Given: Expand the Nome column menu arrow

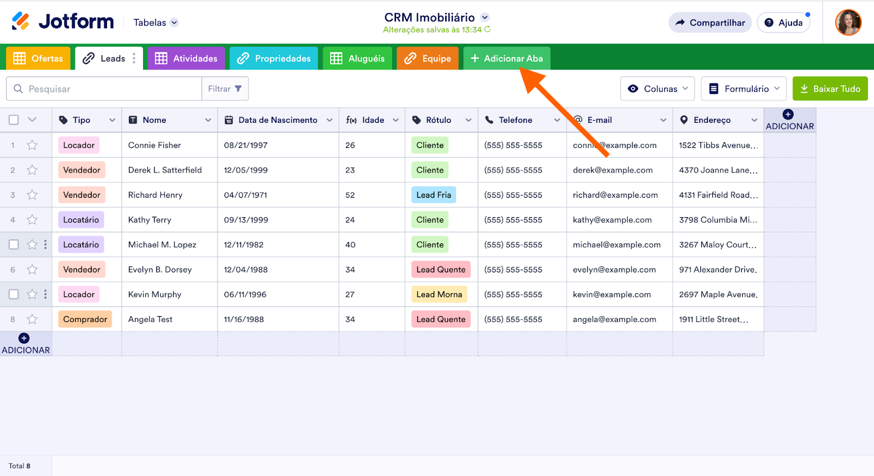Looking at the screenshot, I should point(208,120).
